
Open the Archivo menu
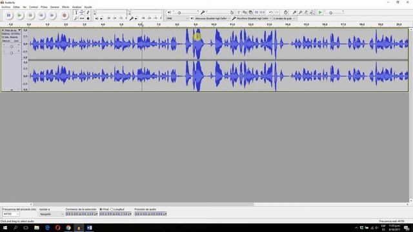(6, 7)
